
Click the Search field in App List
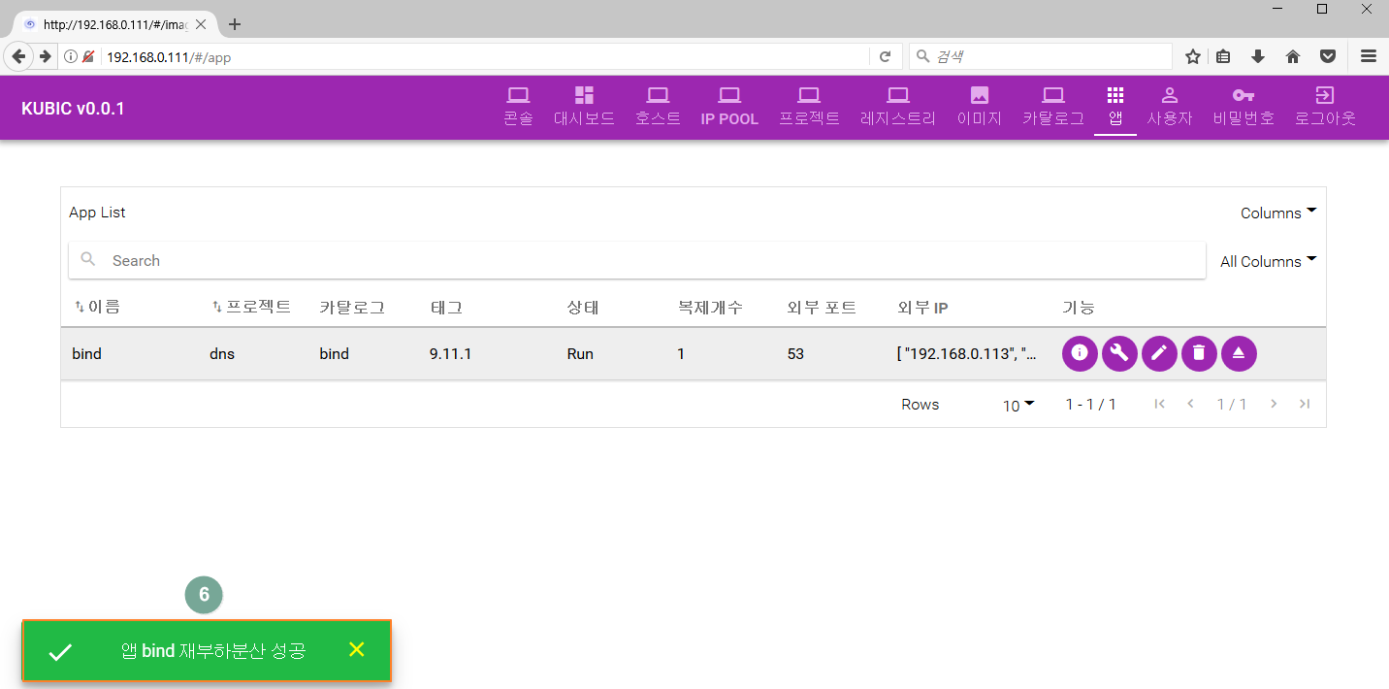click(637, 260)
